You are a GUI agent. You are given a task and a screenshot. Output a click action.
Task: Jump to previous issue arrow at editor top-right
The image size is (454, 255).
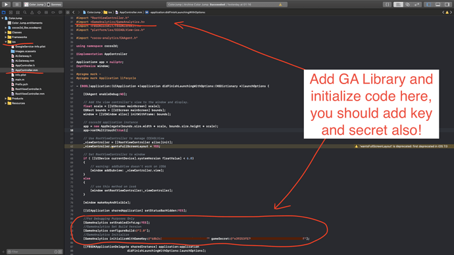[x=443, y=12]
